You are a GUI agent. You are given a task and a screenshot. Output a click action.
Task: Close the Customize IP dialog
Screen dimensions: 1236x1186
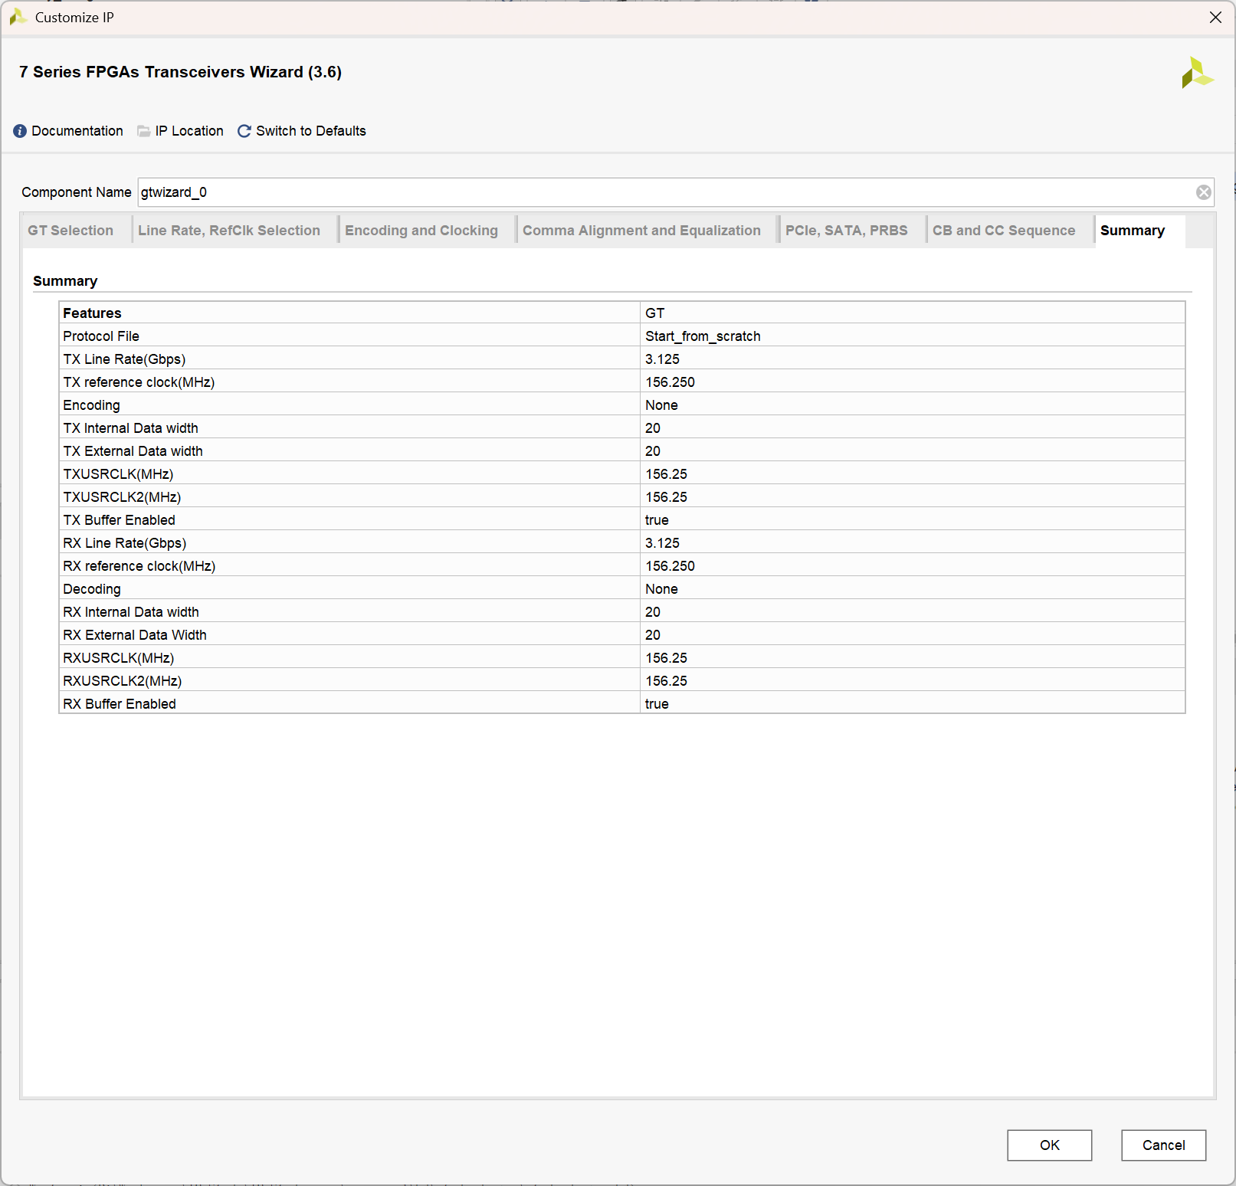pyautogui.click(x=1215, y=17)
